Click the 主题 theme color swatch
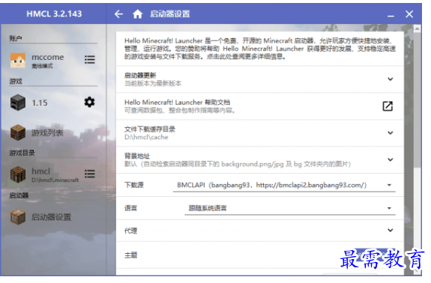This screenshot has width=431, height=283. pos(375,255)
